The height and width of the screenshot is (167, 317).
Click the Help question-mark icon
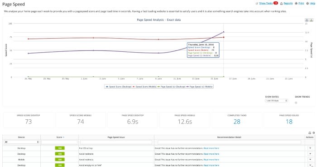coord(307,4)
